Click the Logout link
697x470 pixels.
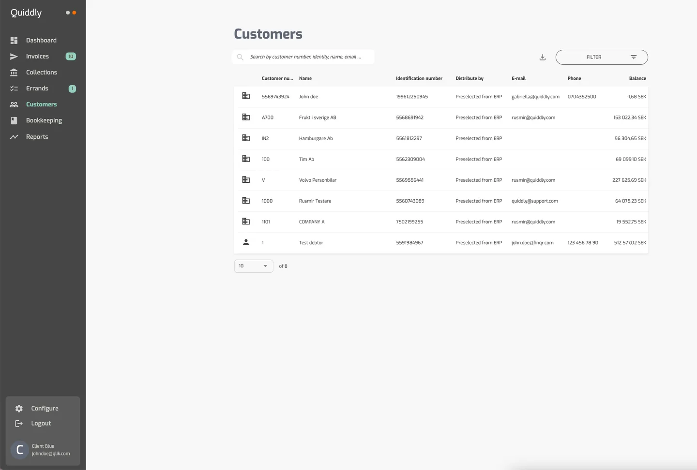pyautogui.click(x=41, y=424)
